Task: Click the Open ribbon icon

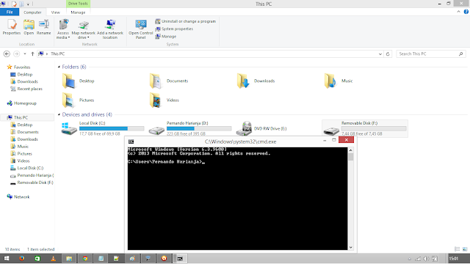Action: 29,27
